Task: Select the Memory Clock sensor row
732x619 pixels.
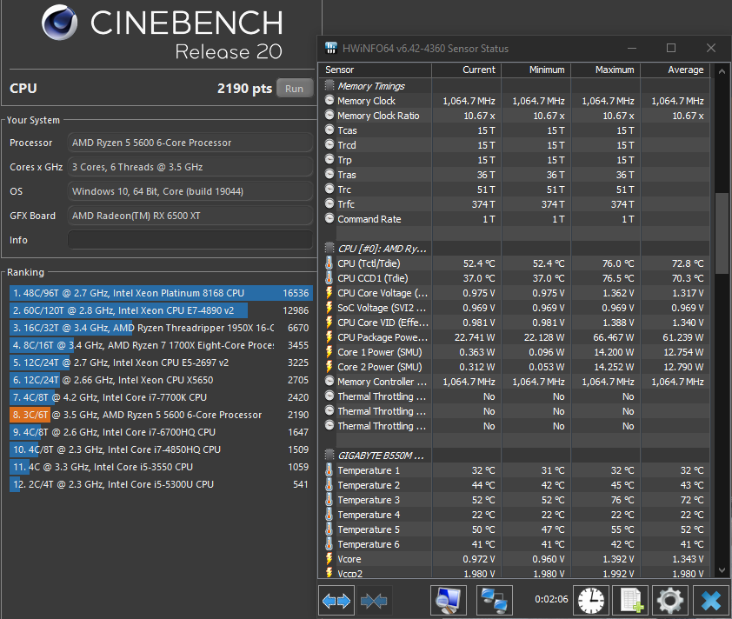Action: (x=515, y=101)
